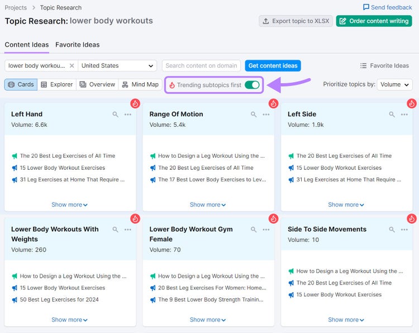This screenshot has height=333, width=419.
Task: Click trending flame badge on Range Of Motion card
Action: (273, 103)
